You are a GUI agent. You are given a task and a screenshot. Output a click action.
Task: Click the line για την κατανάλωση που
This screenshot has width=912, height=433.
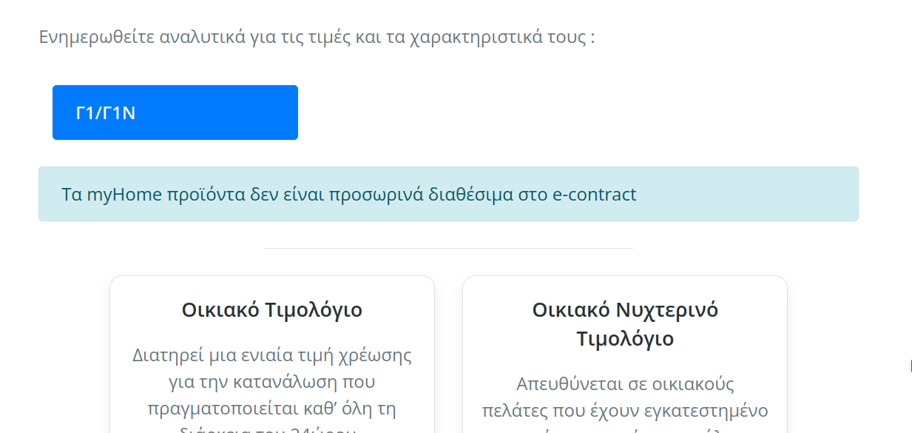272,383
